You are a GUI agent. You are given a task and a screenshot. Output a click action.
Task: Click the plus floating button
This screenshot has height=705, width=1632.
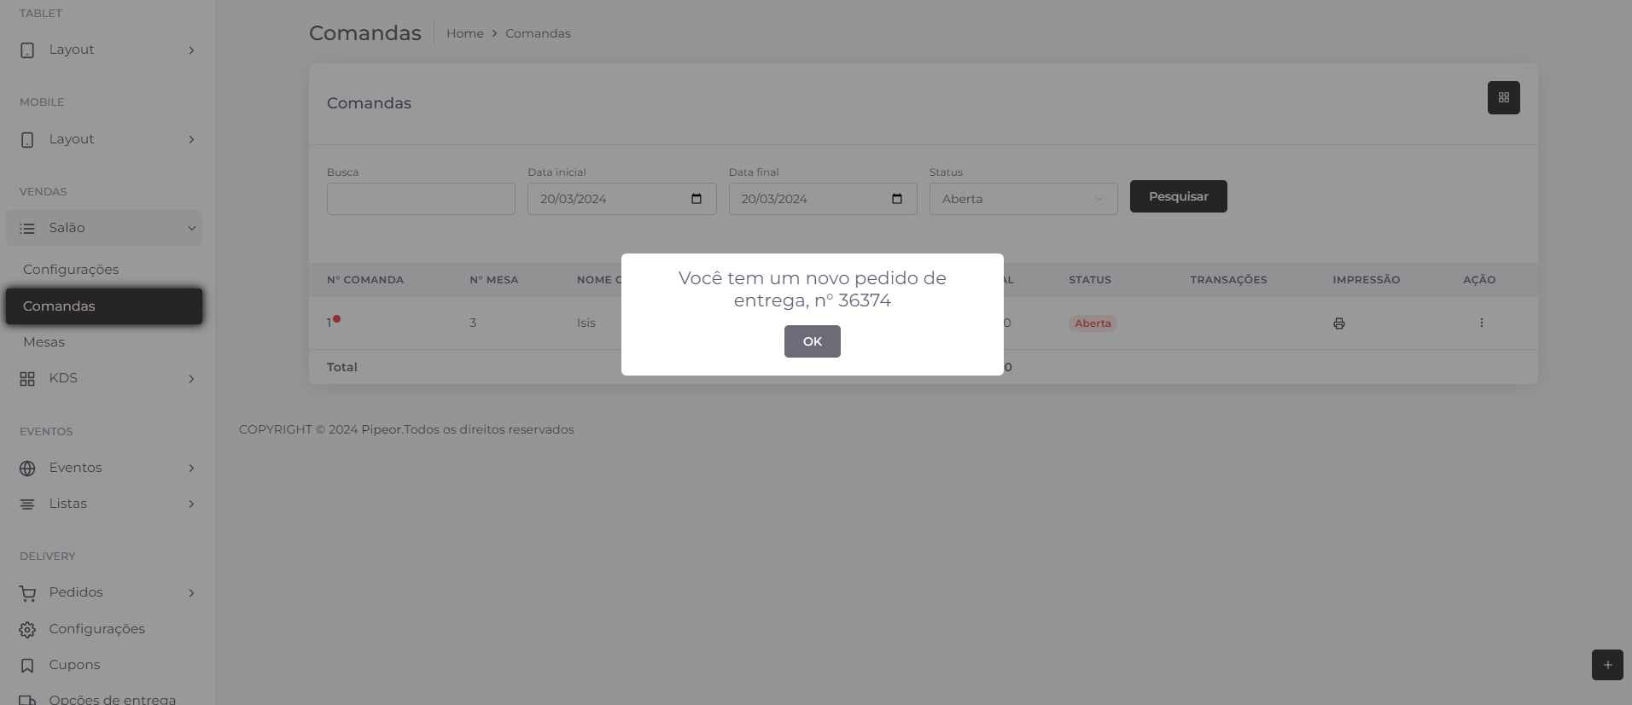click(x=1606, y=665)
